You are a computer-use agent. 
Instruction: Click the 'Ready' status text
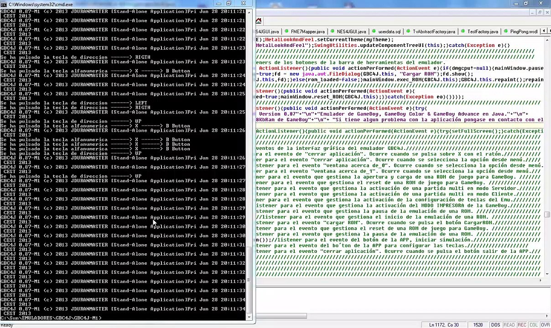tap(7, 325)
